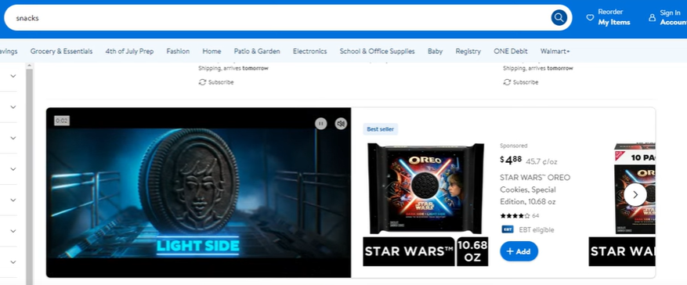Click the Best seller badge
Viewport: 687px width, 285px height.
380,129
